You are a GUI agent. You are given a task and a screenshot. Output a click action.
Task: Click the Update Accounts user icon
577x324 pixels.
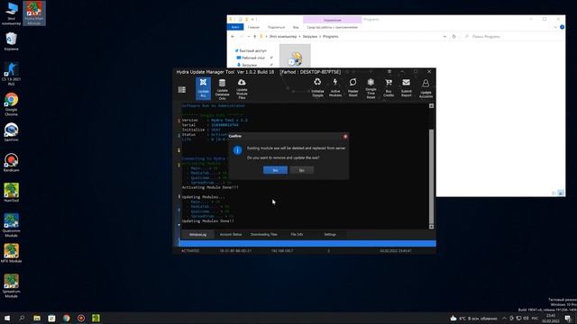point(426,88)
